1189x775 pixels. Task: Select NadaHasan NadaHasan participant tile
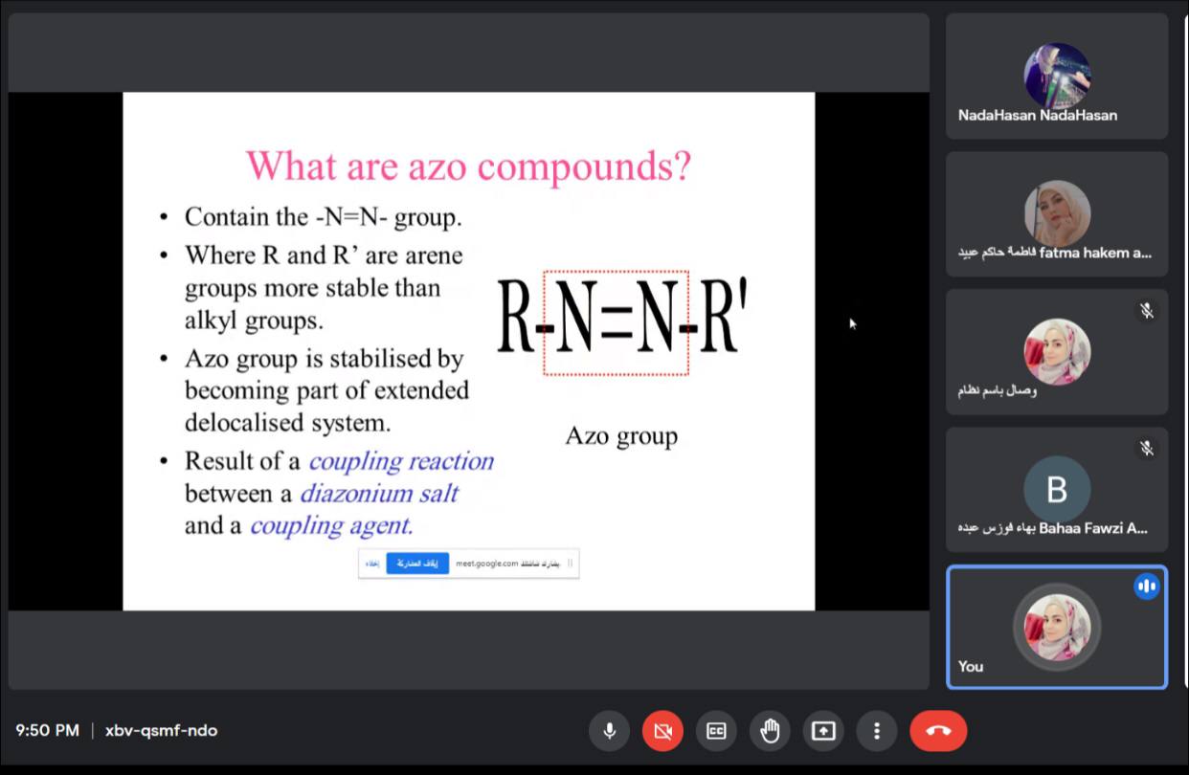pyautogui.click(x=1057, y=77)
